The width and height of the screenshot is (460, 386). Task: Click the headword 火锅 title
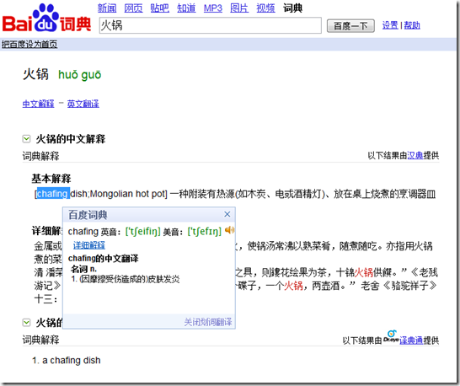tap(35, 74)
